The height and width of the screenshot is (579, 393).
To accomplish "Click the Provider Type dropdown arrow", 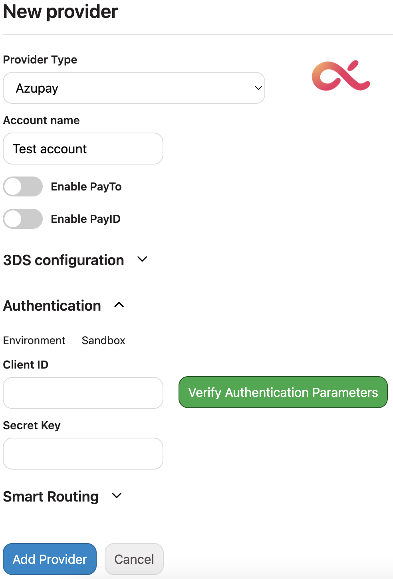I will pyautogui.click(x=258, y=88).
